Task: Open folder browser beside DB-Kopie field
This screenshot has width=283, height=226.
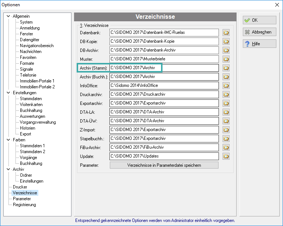Action: point(226,42)
